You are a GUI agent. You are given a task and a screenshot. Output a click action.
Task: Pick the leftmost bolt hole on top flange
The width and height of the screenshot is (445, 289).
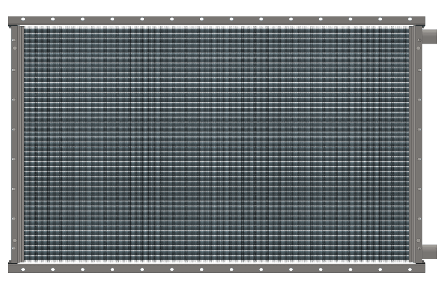tap(23, 19)
